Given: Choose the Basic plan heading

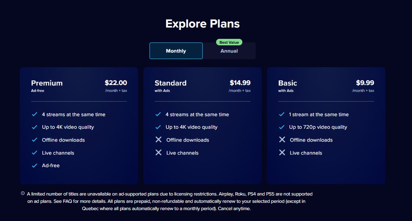Looking at the screenshot, I should [288, 83].
